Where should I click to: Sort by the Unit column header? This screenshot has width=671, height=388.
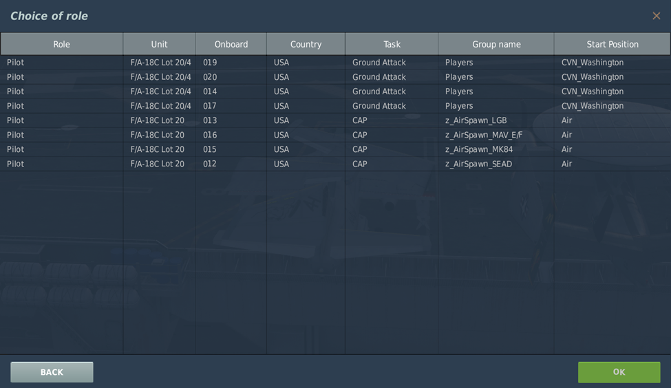(x=159, y=44)
